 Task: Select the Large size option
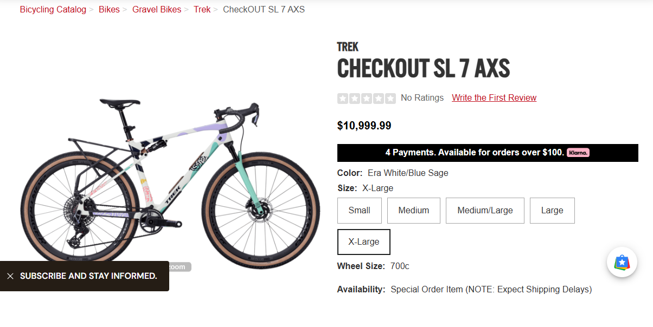552,211
